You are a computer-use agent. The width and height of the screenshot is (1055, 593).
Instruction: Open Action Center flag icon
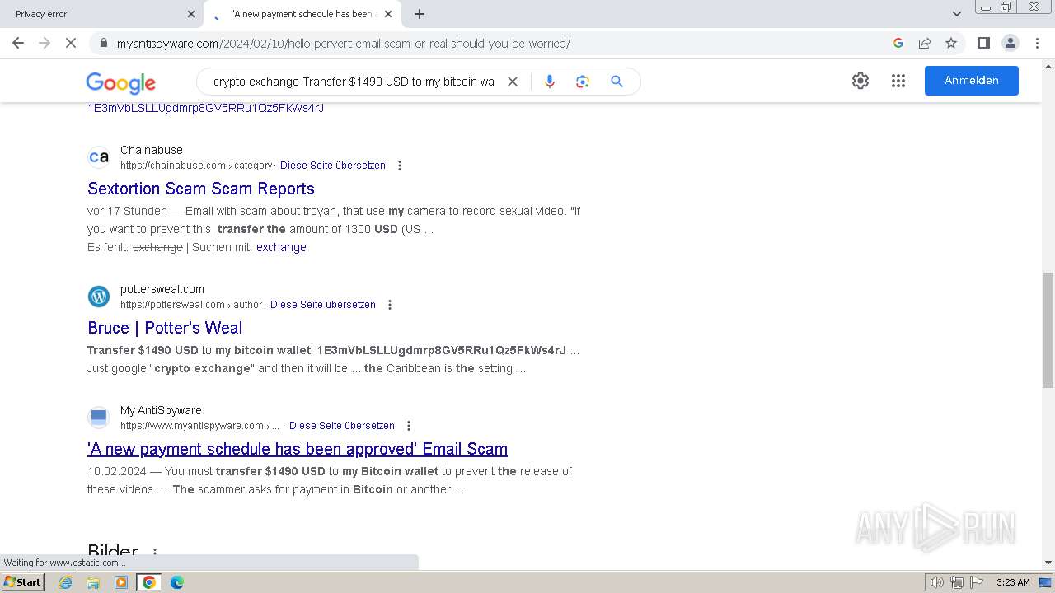tap(977, 582)
